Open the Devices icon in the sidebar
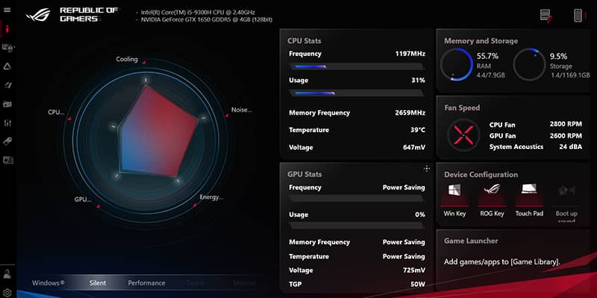Image resolution: width=597 pixels, height=298 pixels. 7,48
